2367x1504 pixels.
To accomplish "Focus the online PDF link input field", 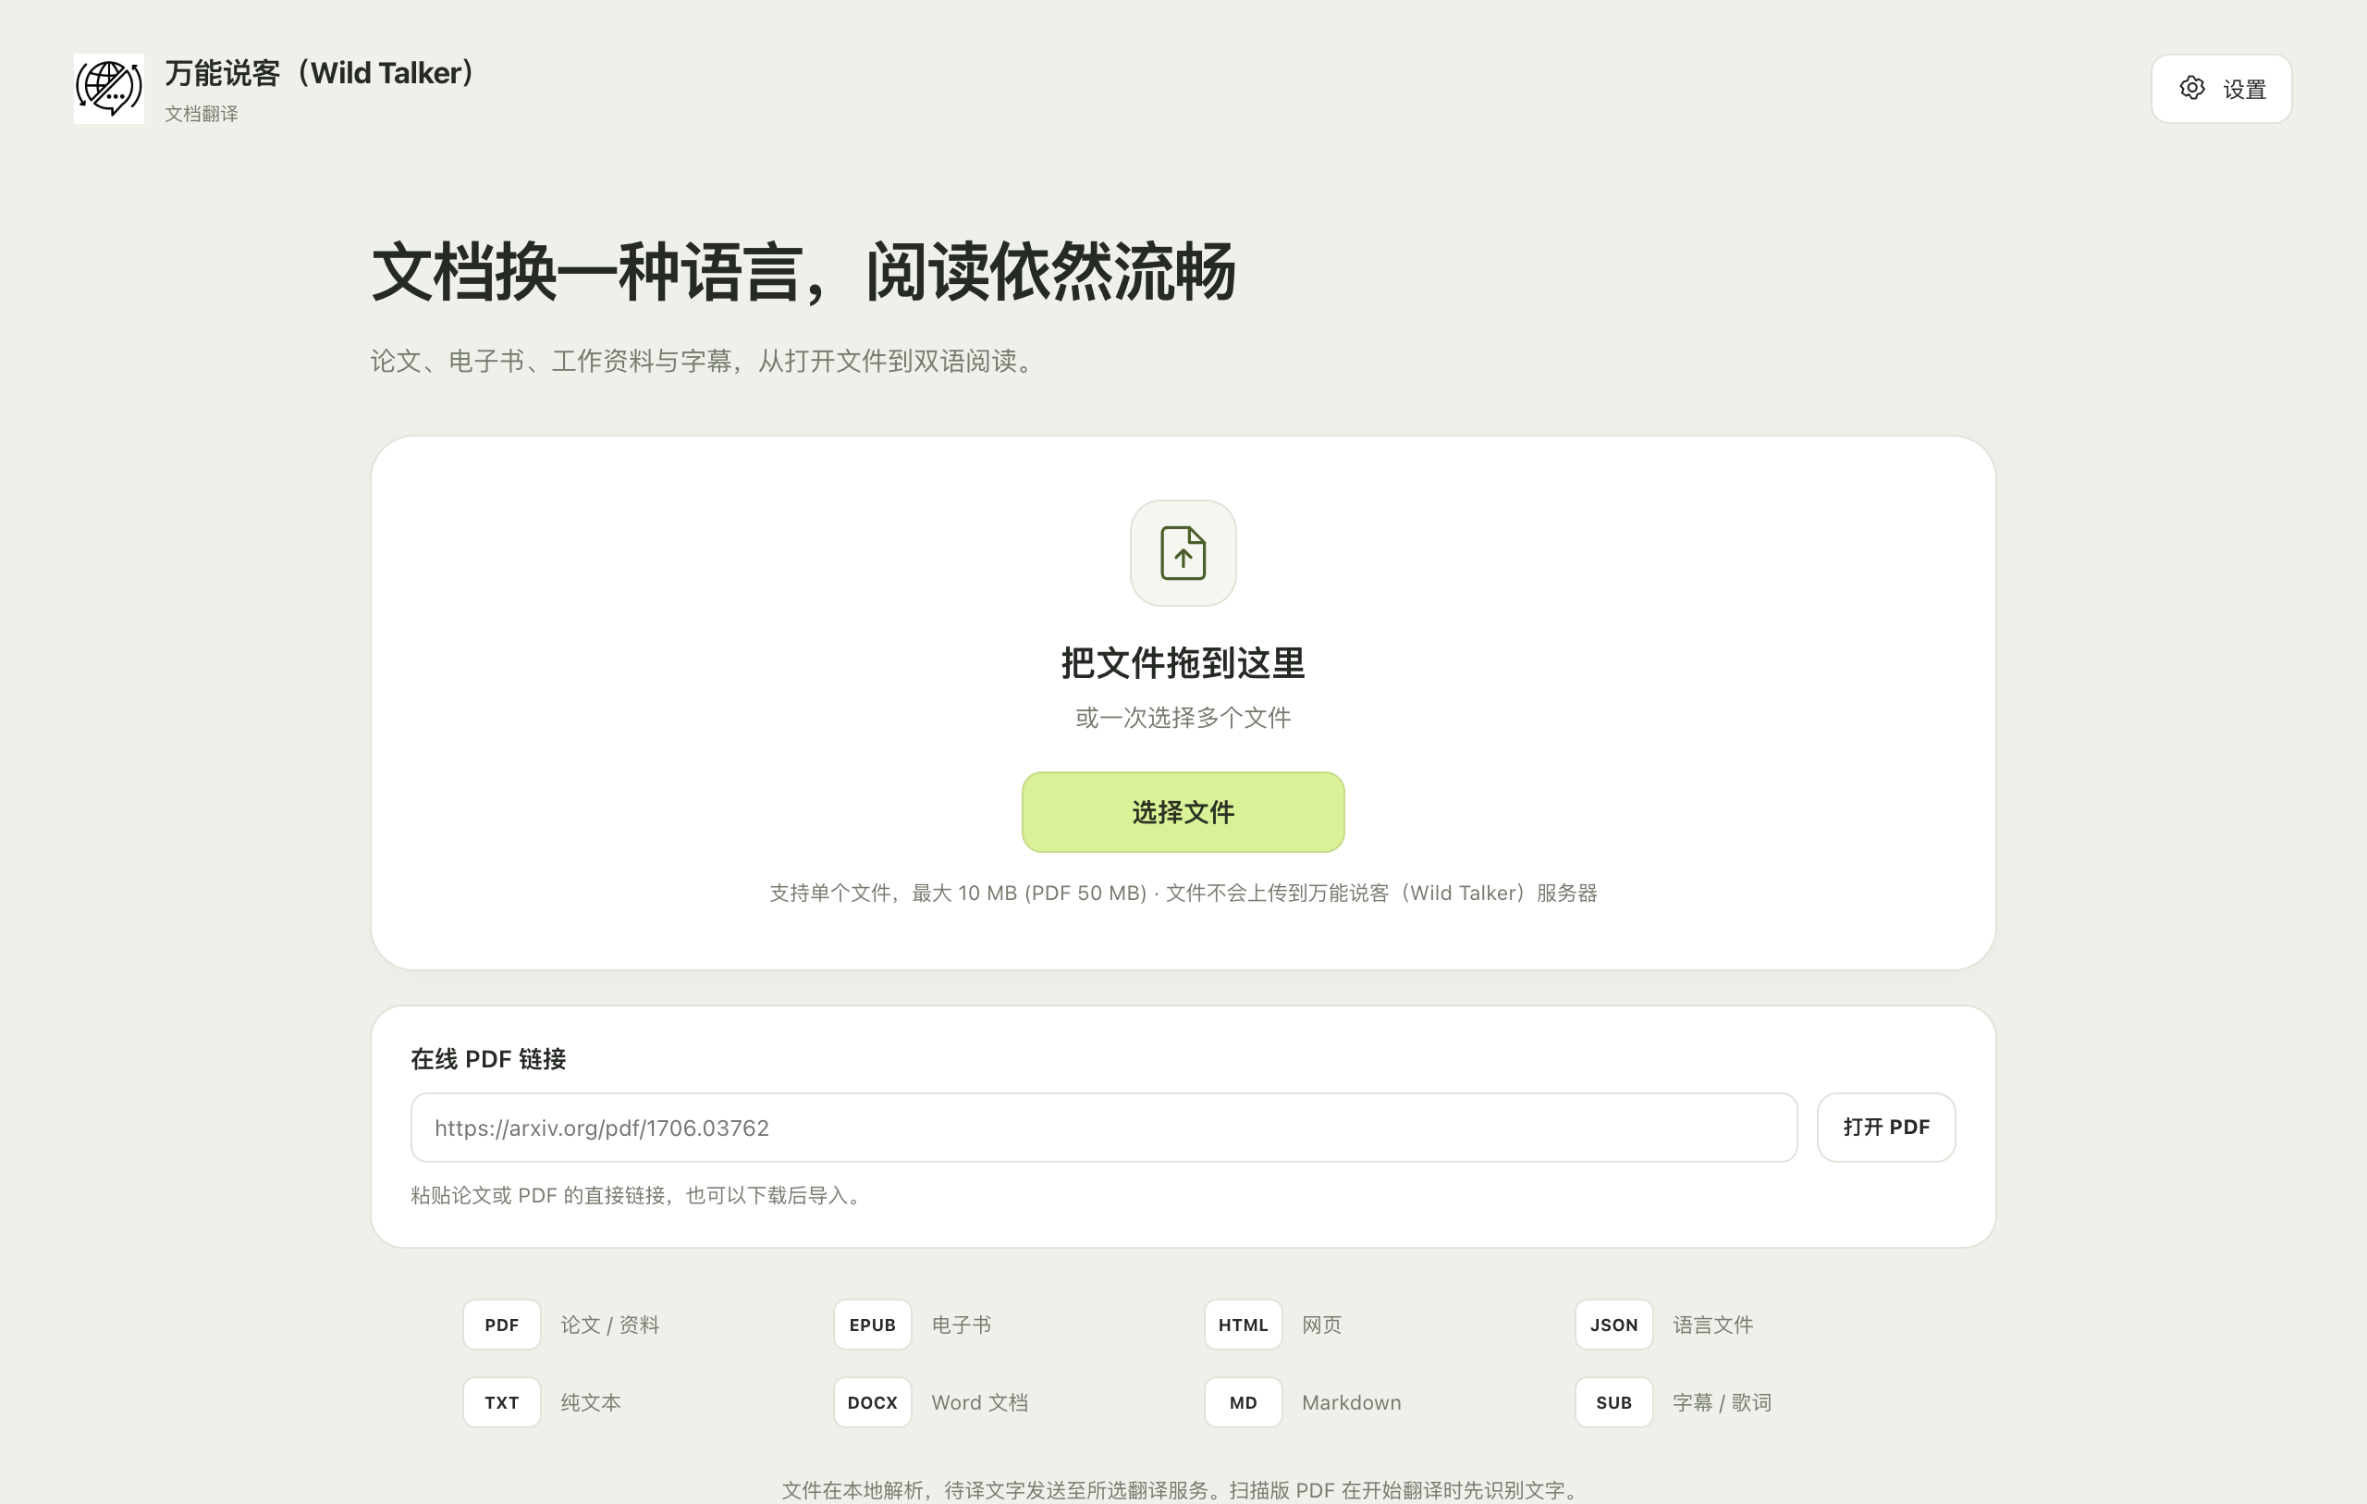I will point(1104,1128).
